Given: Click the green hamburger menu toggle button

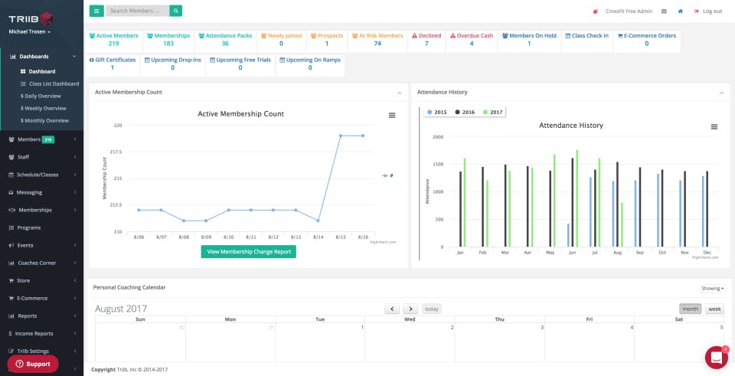Looking at the screenshot, I should (96, 11).
